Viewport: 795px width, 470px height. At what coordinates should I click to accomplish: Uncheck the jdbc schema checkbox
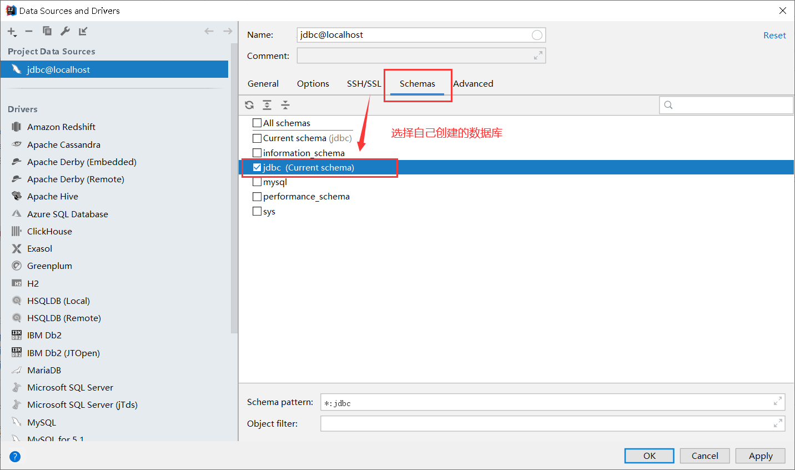pyautogui.click(x=257, y=167)
